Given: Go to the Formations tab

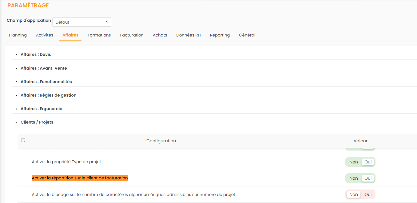Looking at the screenshot, I should click(x=99, y=35).
